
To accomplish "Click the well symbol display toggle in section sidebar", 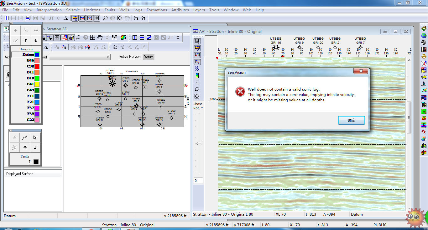I will 197,41.
